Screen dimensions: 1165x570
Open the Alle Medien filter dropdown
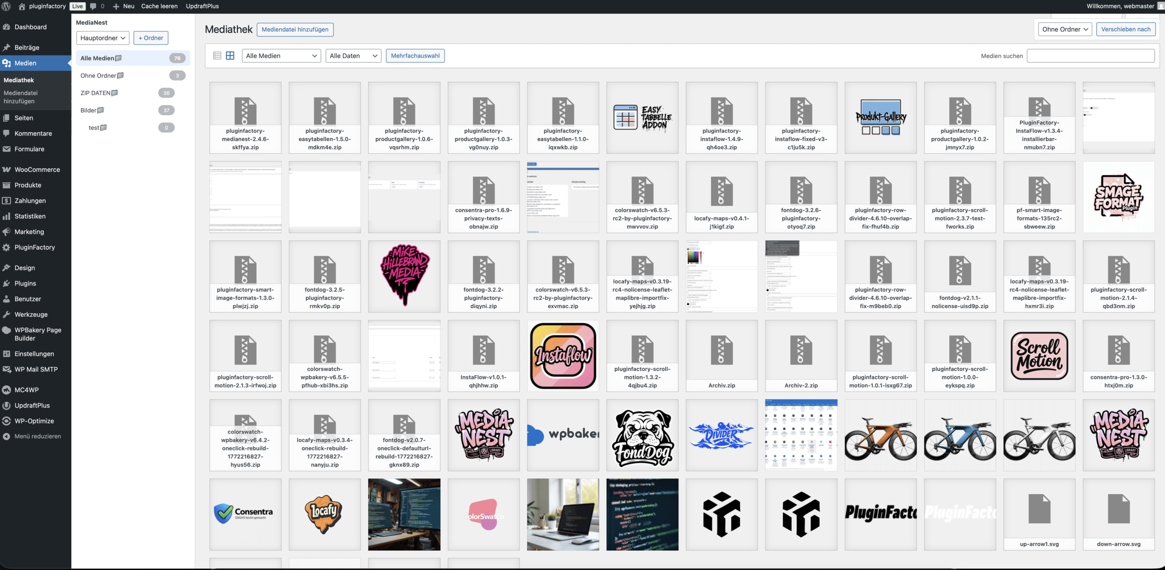point(281,55)
